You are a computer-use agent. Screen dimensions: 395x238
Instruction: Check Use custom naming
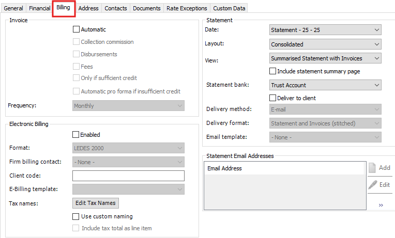coord(75,216)
